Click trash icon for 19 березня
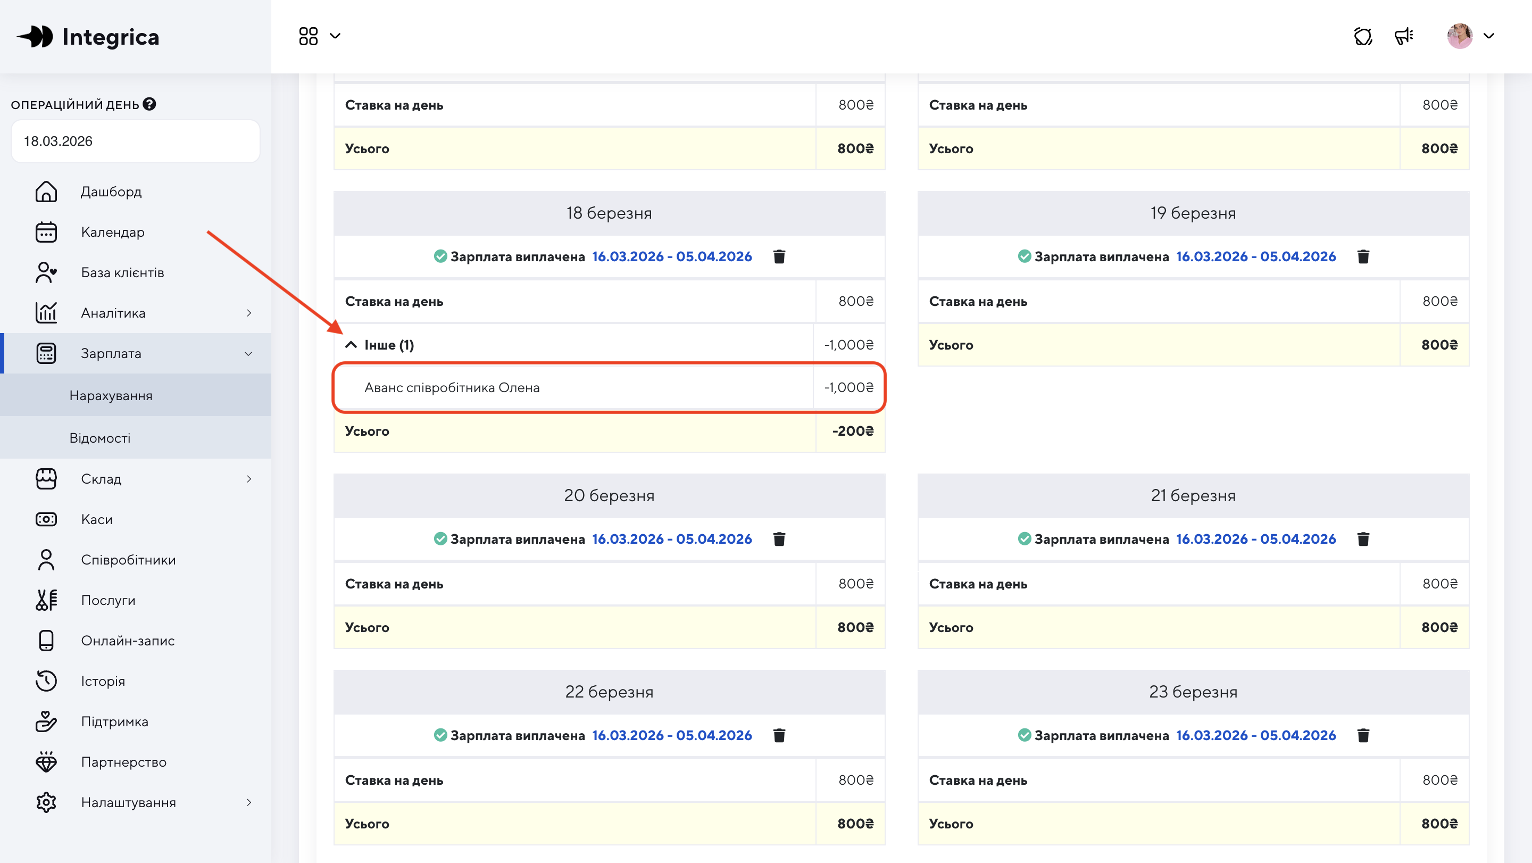This screenshot has height=863, width=1532. 1363,256
